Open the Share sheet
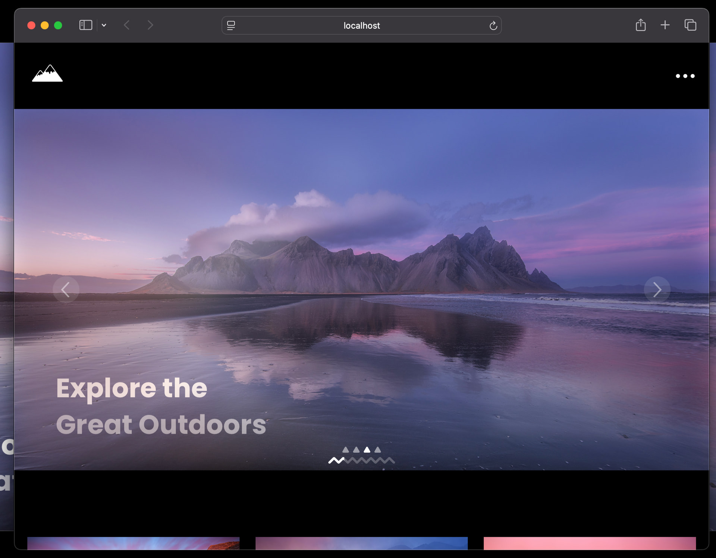The width and height of the screenshot is (716, 558). click(x=640, y=25)
